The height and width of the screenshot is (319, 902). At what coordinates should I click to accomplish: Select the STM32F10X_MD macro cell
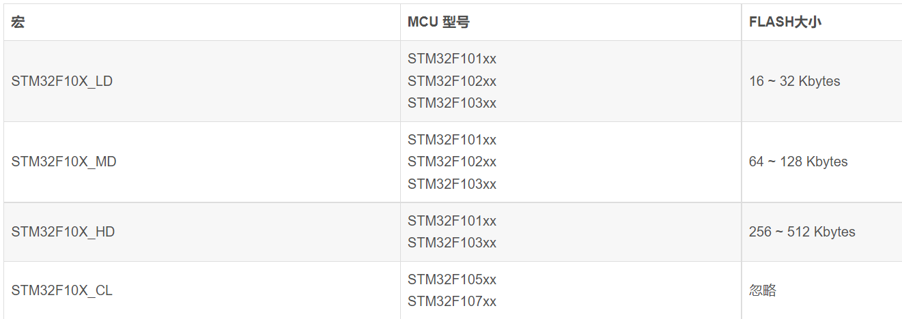(202, 162)
